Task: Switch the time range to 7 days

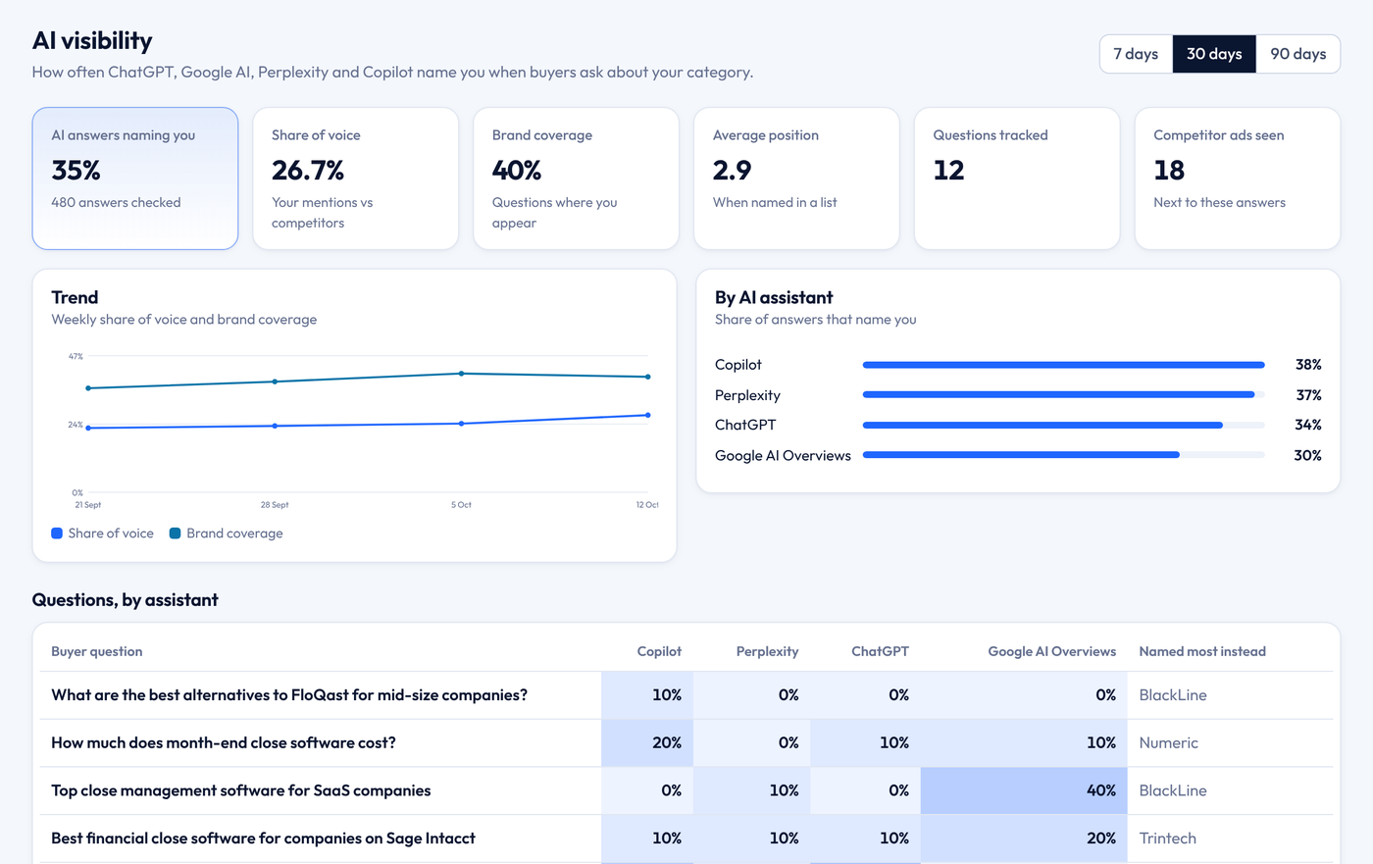Action: tap(1136, 54)
